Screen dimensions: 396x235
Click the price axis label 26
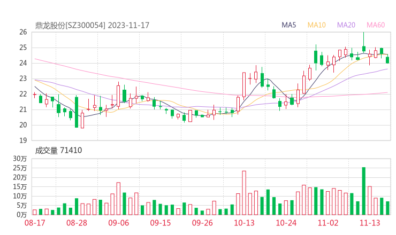tap(23, 32)
